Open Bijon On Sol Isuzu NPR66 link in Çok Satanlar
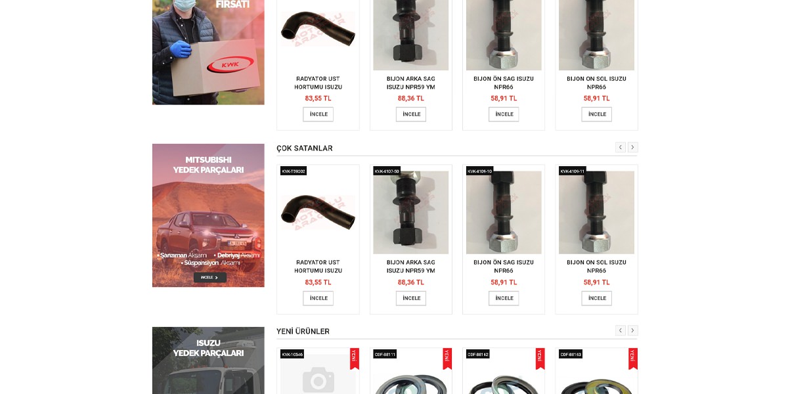This screenshot has width=788, height=394. (x=596, y=267)
